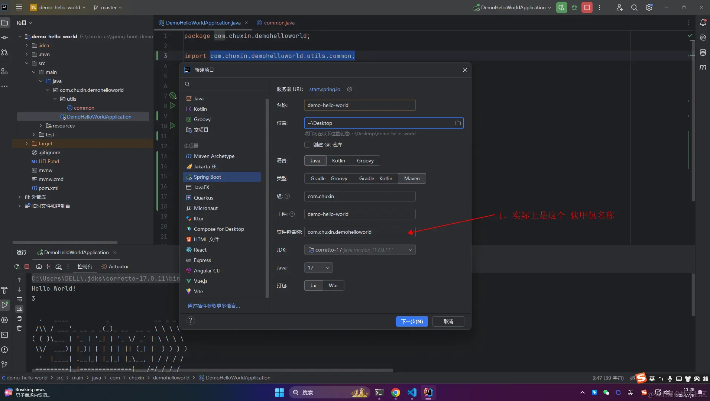Expand the target folder
Viewport: 710px width, 401px height.
coord(26,143)
